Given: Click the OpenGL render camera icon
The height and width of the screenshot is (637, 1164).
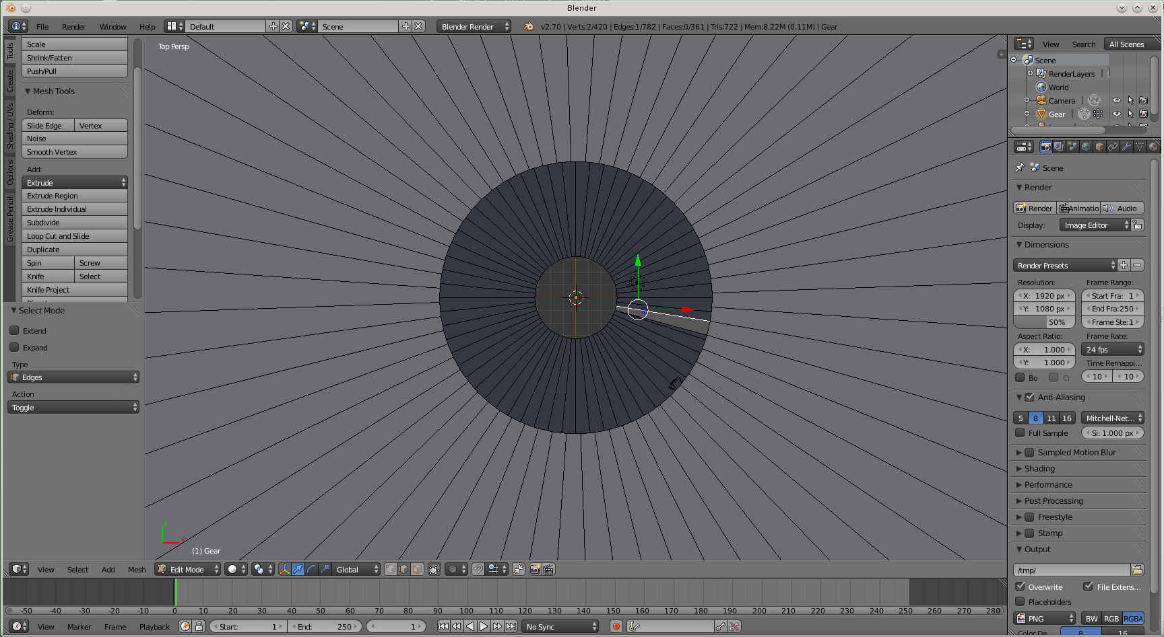Looking at the screenshot, I should click(535, 569).
